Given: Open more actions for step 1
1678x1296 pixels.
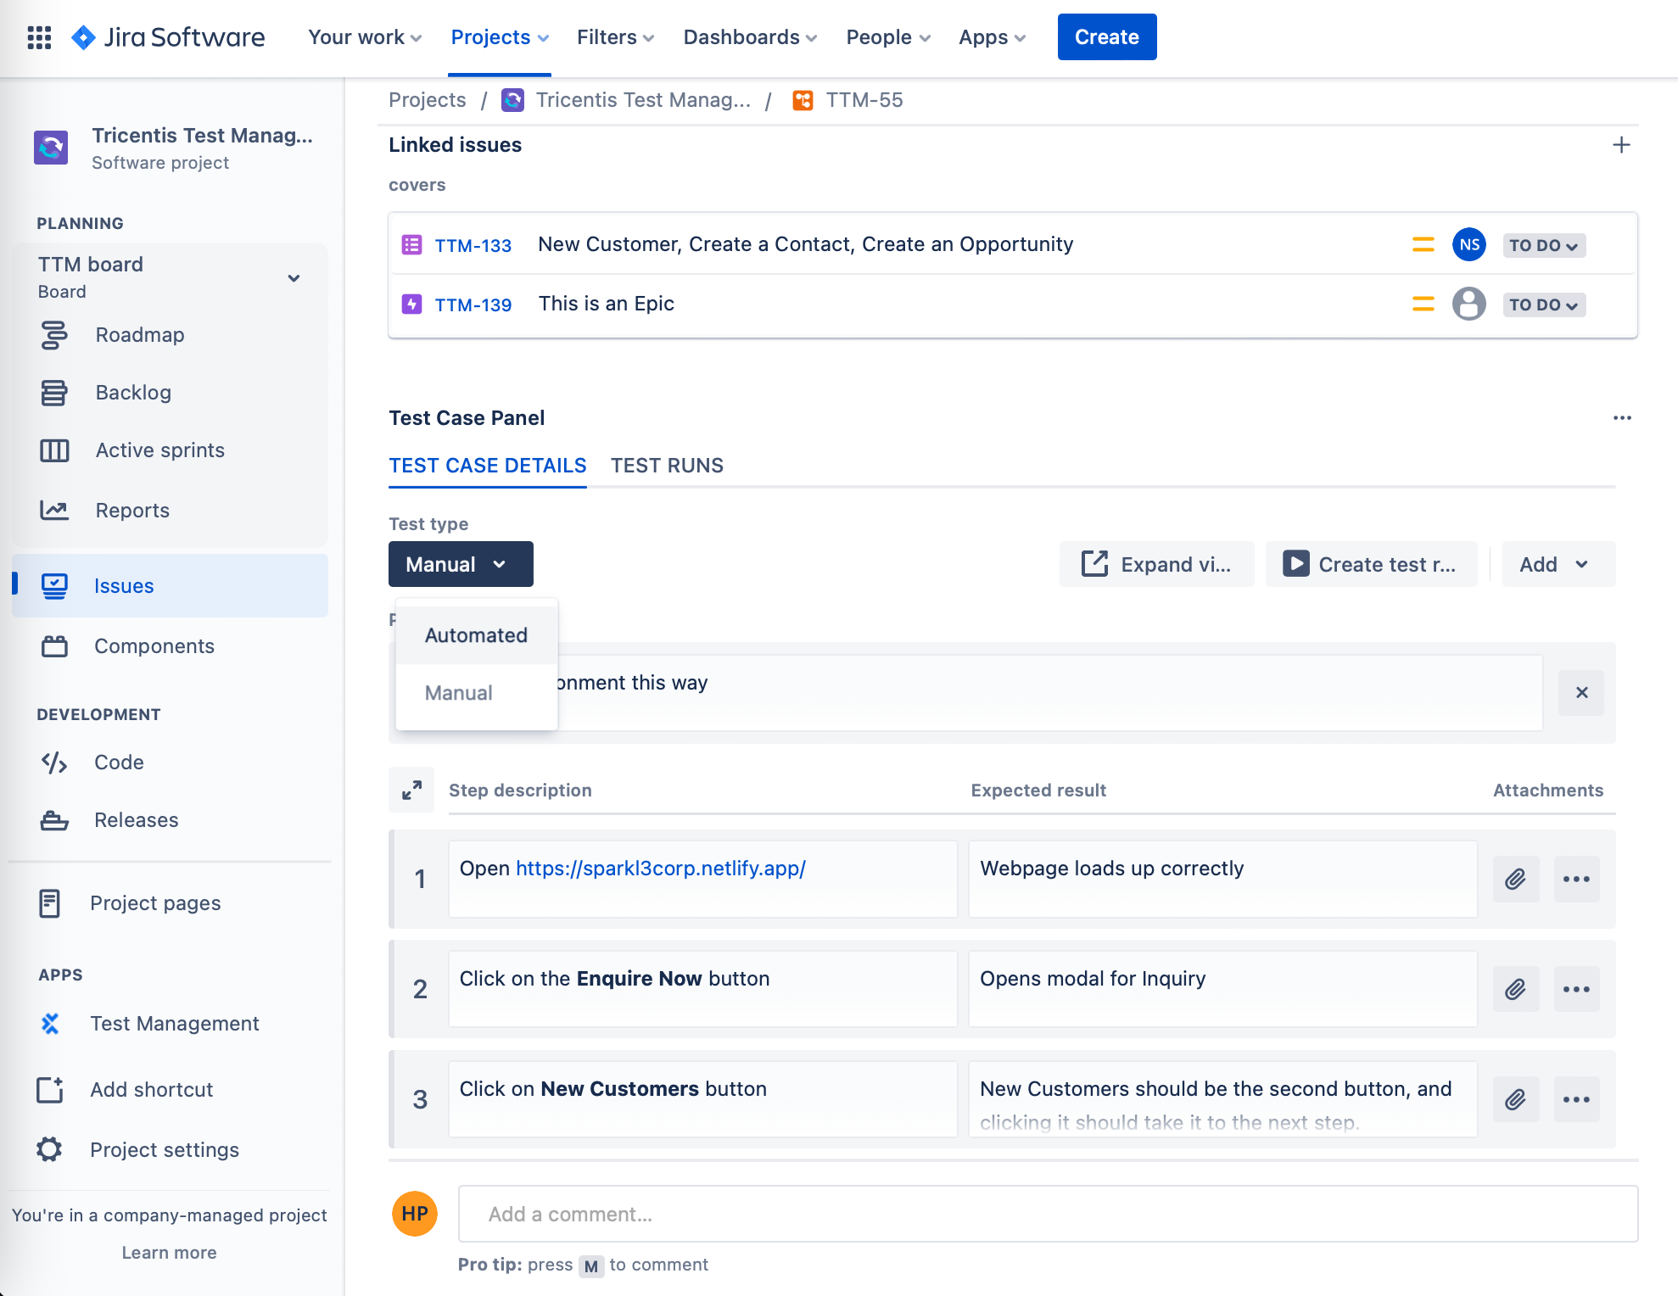Looking at the screenshot, I should tap(1576, 879).
